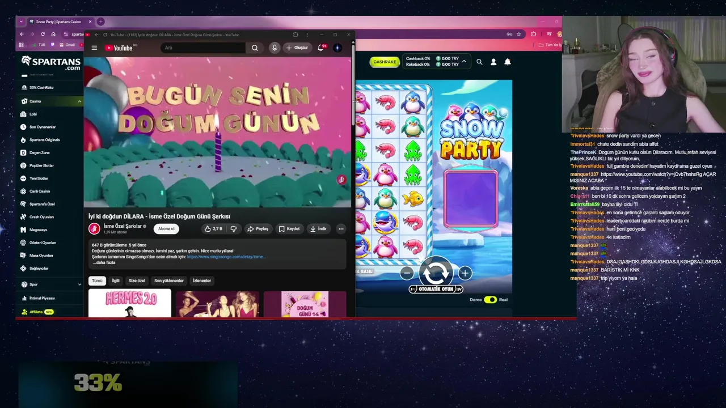Open the singosongo.com link in description
The height and width of the screenshot is (408, 726).
pos(226,257)
